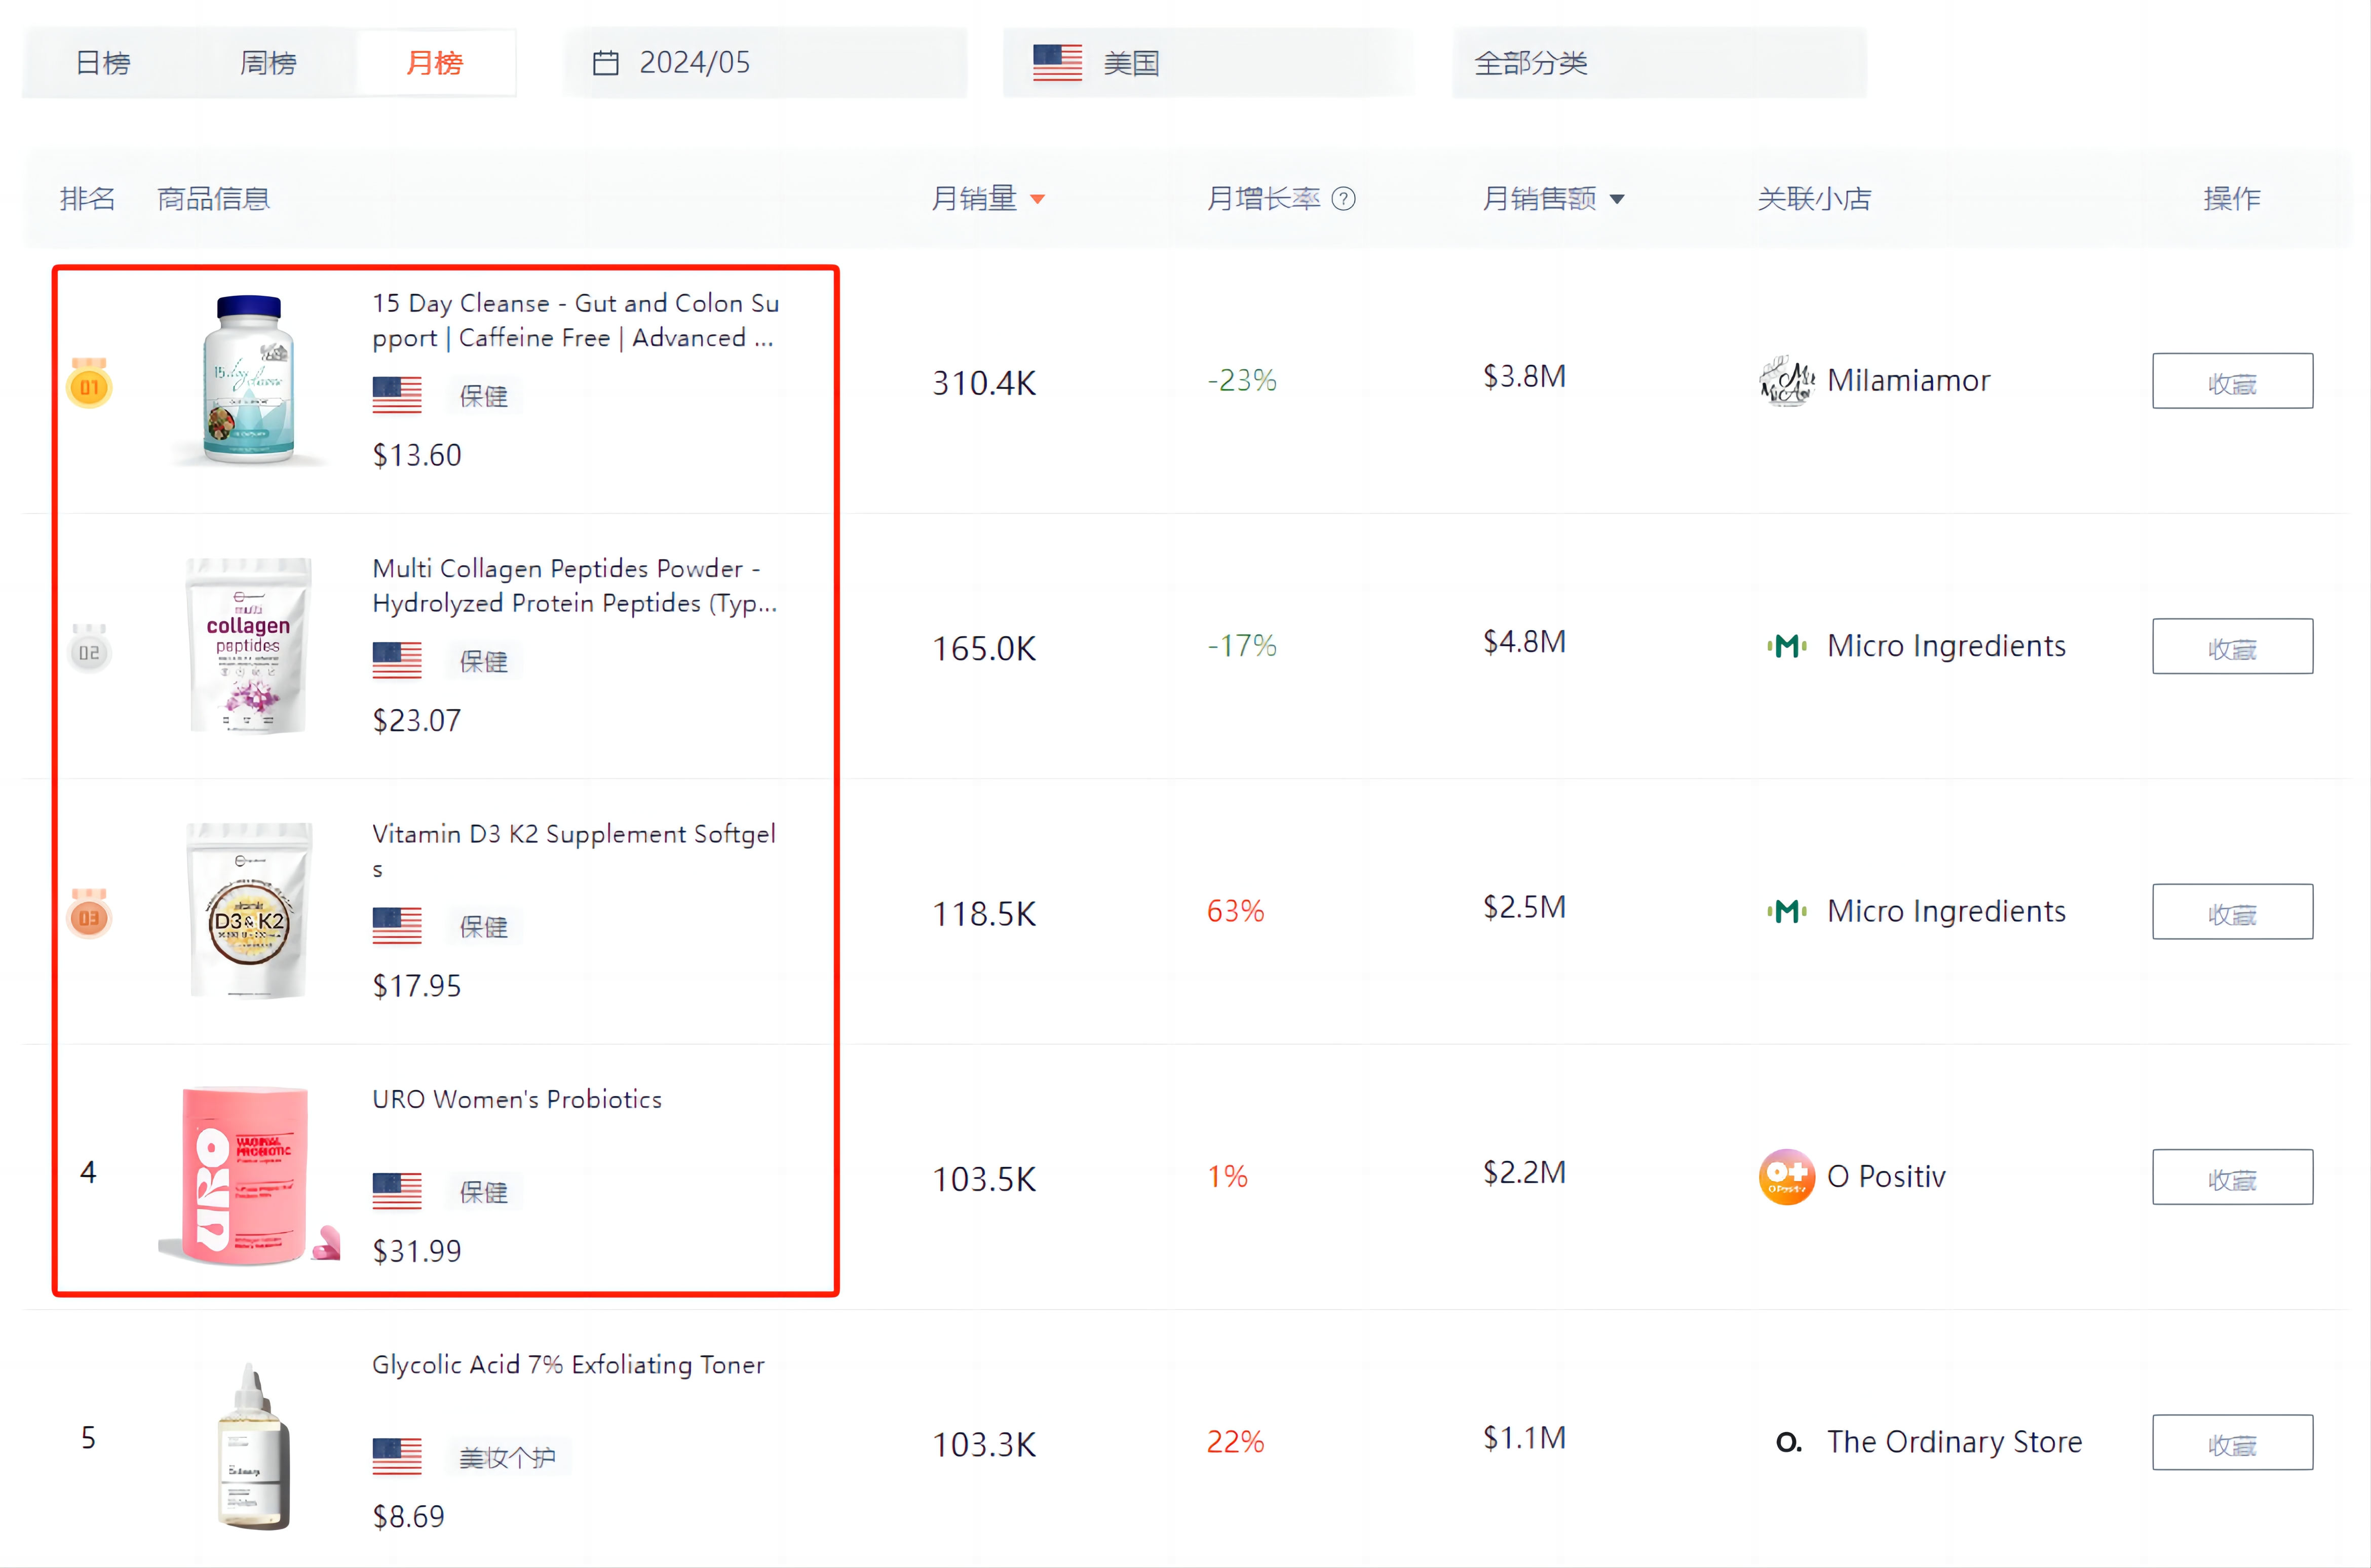Screen dimensions: 2371x1568
Task: Click the help icon beside 月增长率
Action: [x=1344, y=199]
